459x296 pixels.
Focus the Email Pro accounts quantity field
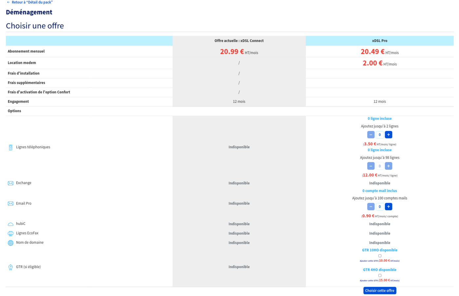(380, 207)
